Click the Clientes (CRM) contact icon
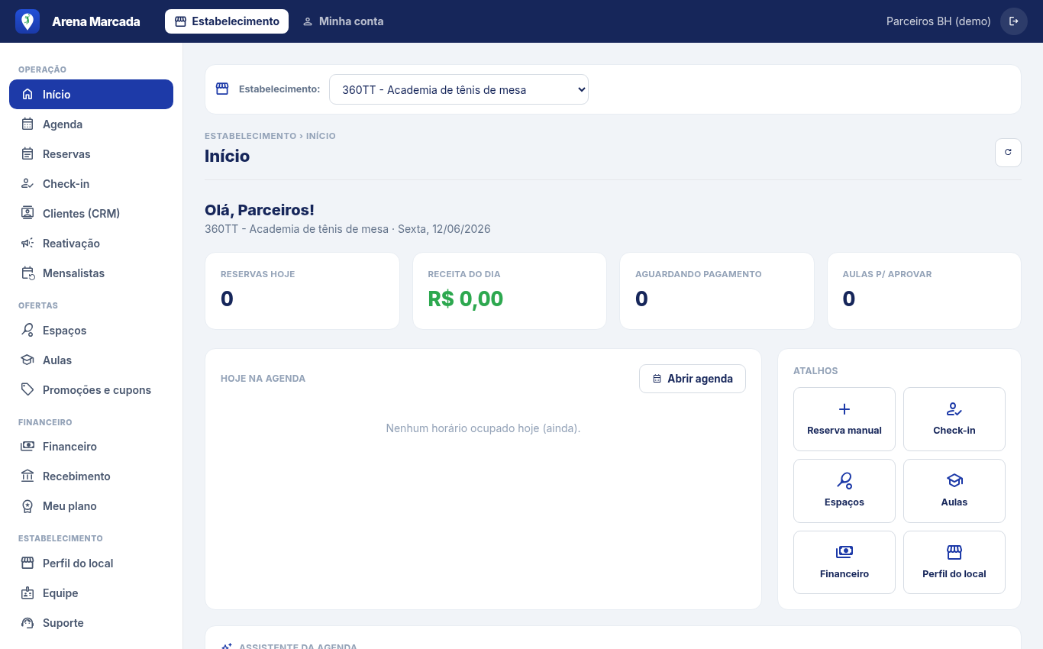 point(27,214)
